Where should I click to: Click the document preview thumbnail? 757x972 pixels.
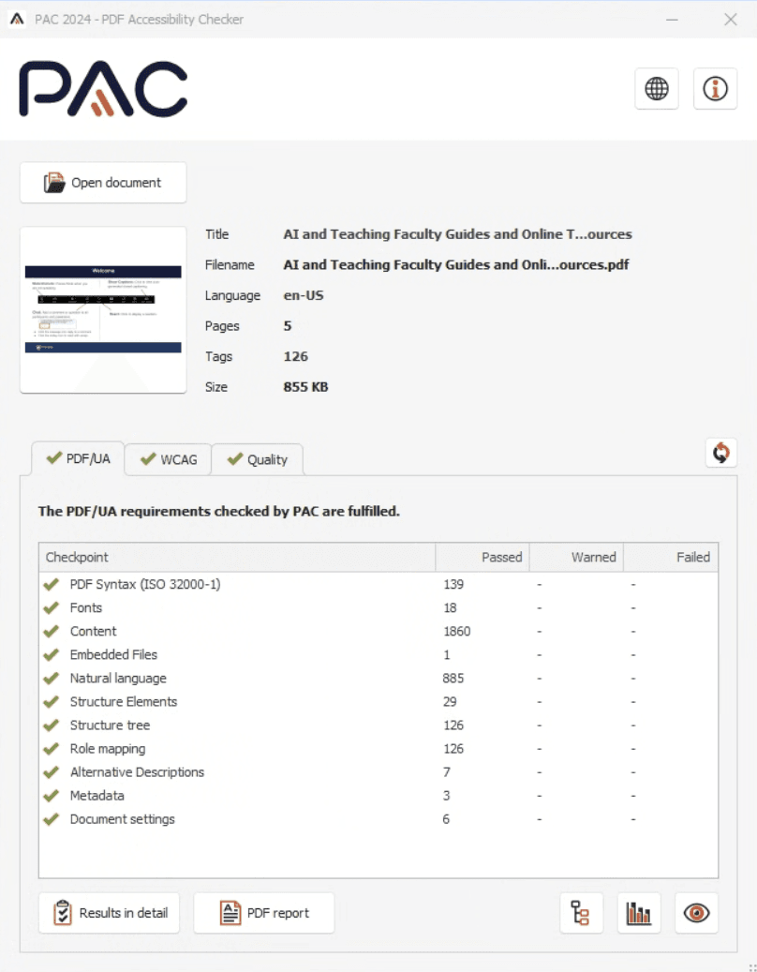[x=102, y=309]
